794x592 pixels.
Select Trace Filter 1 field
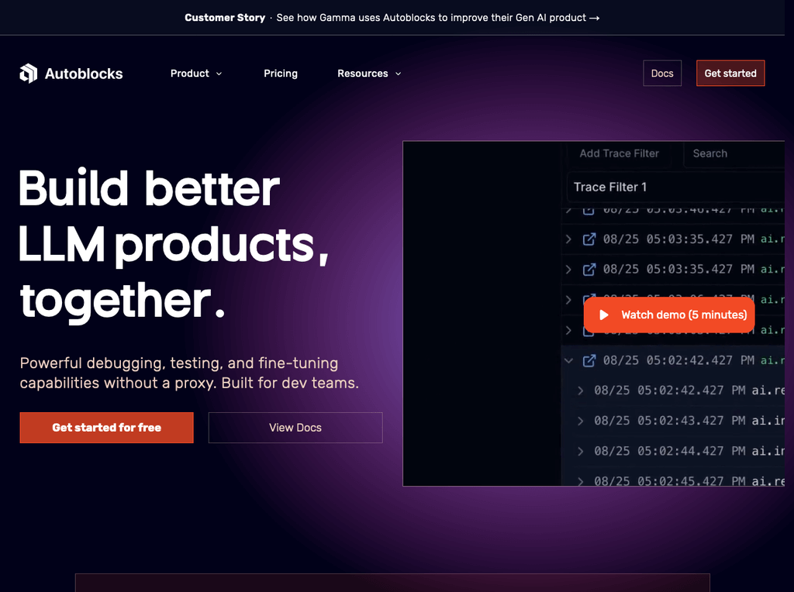(675, 188)
